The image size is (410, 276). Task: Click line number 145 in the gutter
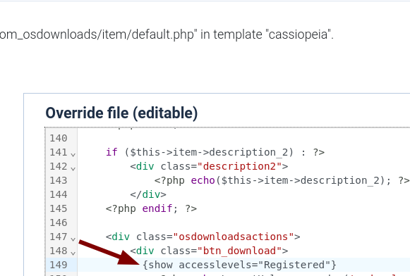point(59,208)
